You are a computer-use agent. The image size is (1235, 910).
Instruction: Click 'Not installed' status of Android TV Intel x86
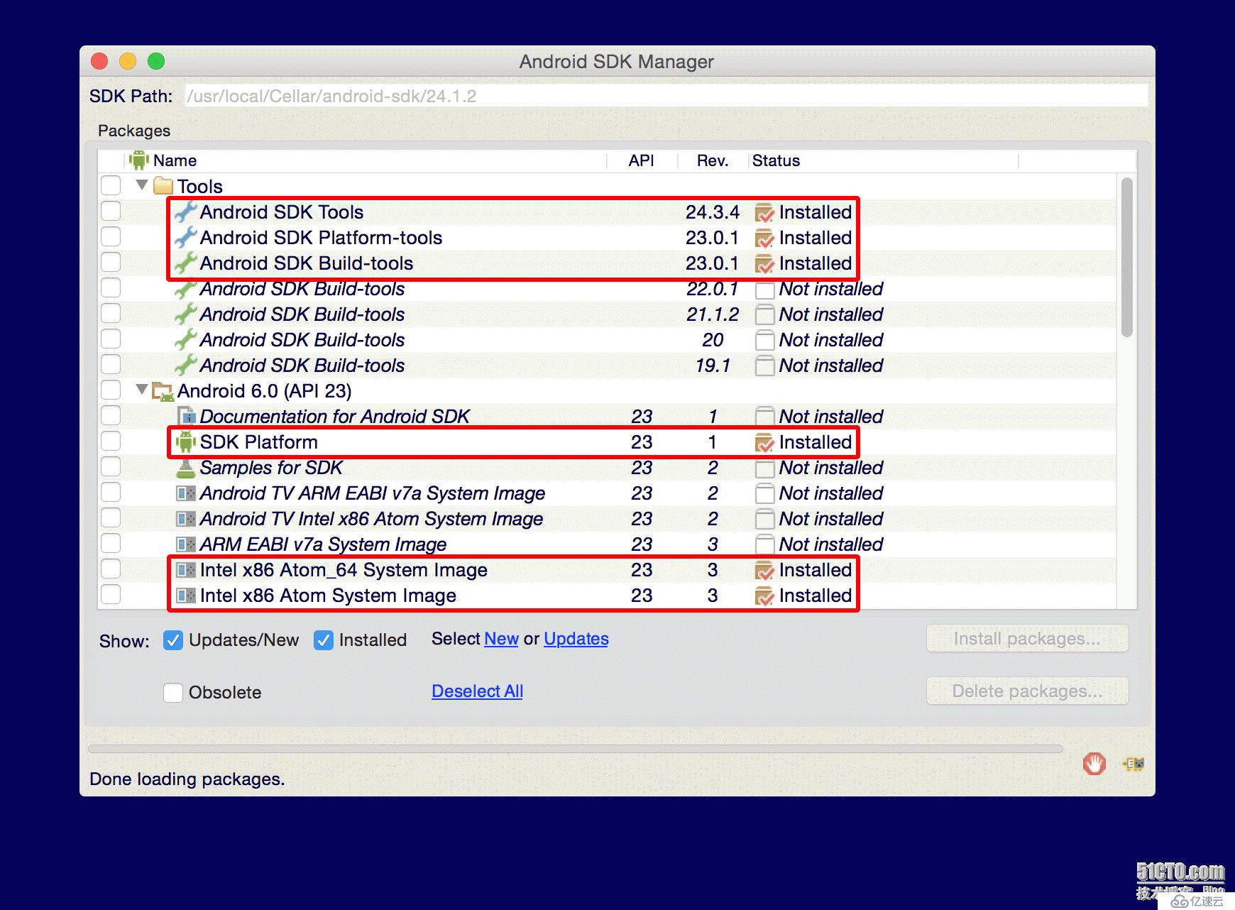pos(830,519)
